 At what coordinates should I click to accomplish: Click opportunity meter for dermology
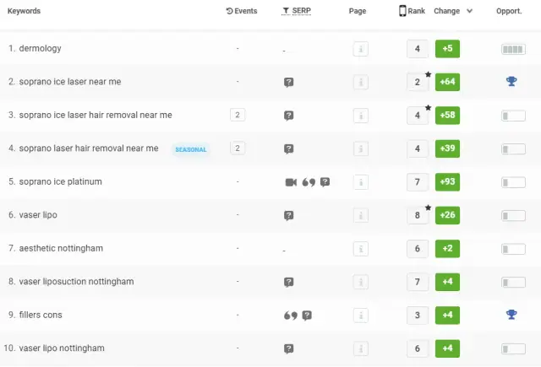tap(513, 49)
